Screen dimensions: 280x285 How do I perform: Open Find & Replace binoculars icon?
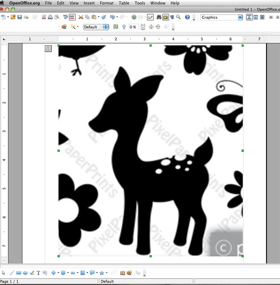coord(159,17)
